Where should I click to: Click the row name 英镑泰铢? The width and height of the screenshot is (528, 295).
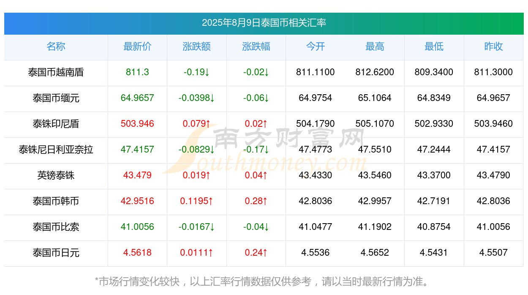56,175
